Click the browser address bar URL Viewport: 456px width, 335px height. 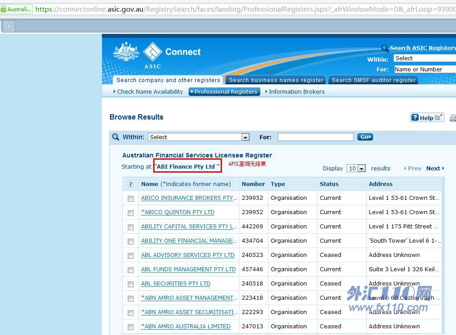point(245,9)
